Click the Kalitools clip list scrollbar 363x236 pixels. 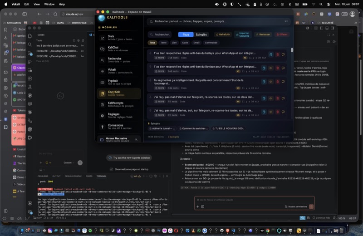[x=292, y=50]
